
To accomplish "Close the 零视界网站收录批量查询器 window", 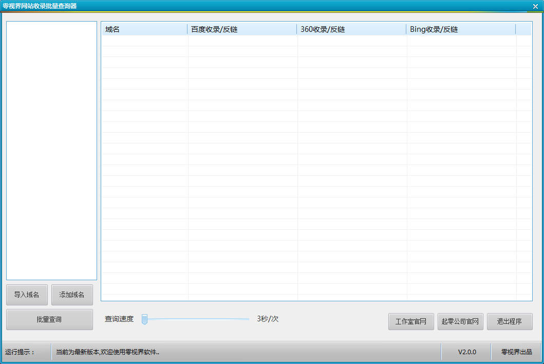I will (x=535, y=6).
